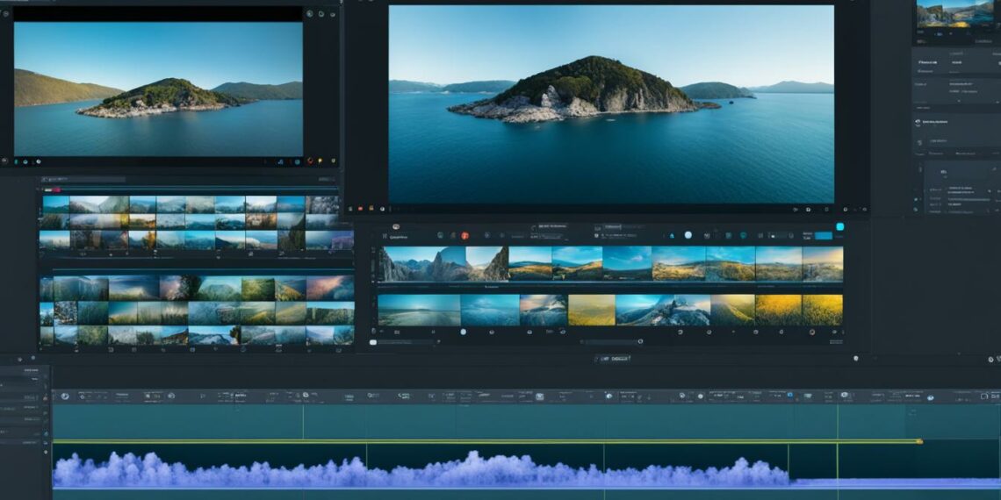Click the red circle icon under left preview

pos(310,161)
